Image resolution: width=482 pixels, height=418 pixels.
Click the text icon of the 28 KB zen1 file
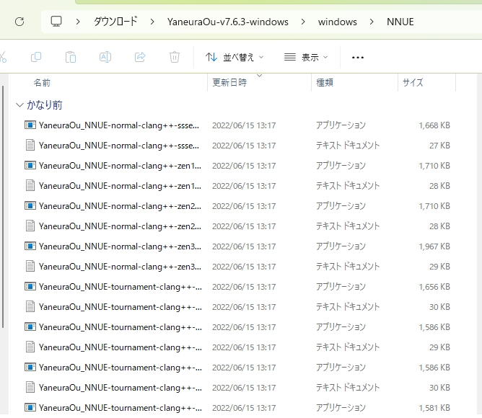click(x=30, y=185)
